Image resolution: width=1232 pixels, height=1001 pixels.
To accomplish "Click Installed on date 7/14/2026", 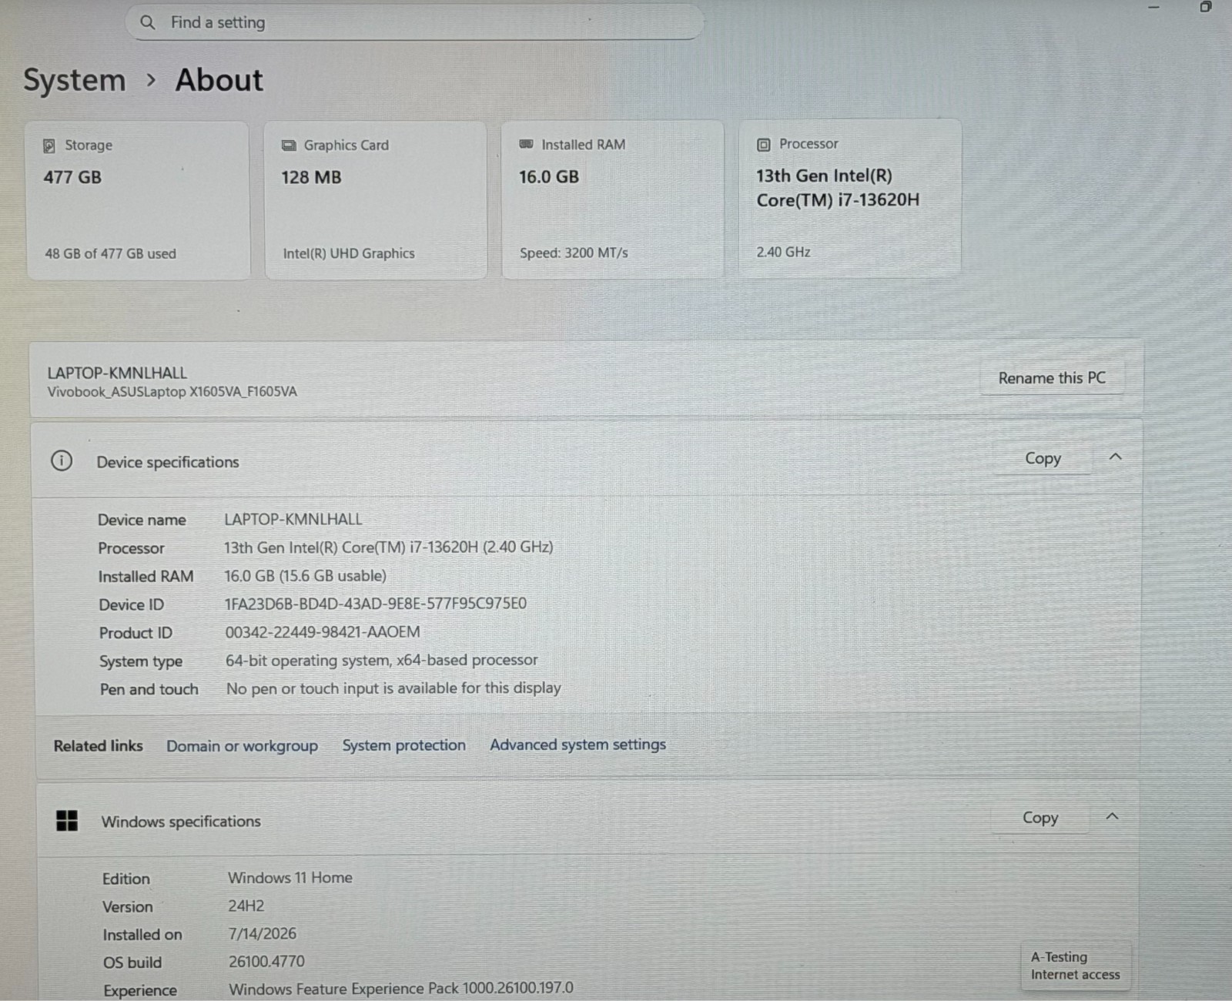I will pyautogui.click(x=263, y=934).
